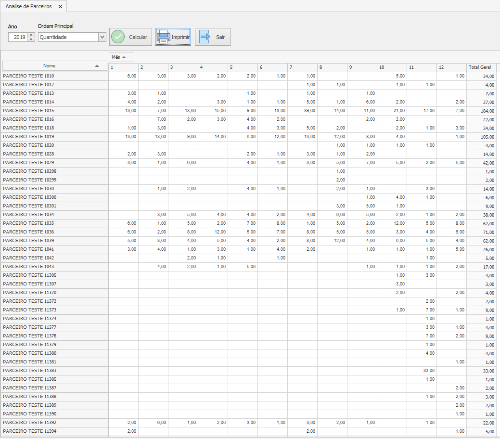The height and width of the screenshot is (439, 500).
Task: Close the Analise de Parceiros tab
Action: (60, 7)
